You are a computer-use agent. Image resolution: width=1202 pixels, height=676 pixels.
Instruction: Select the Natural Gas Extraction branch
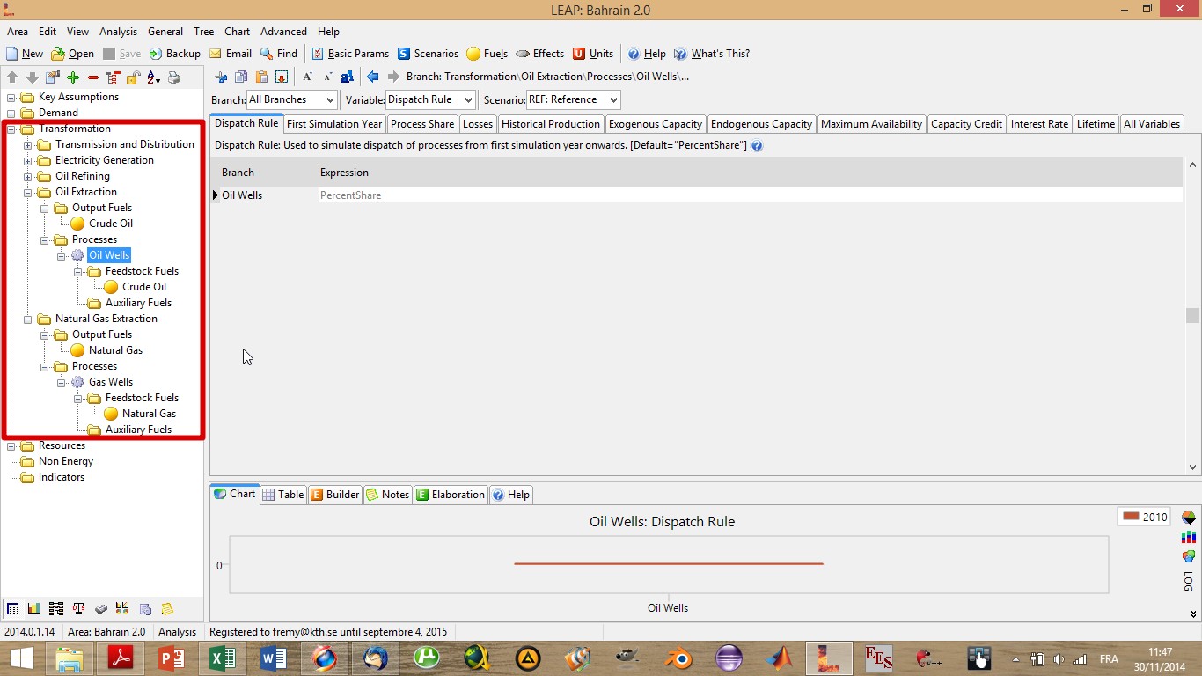point(106,319)
